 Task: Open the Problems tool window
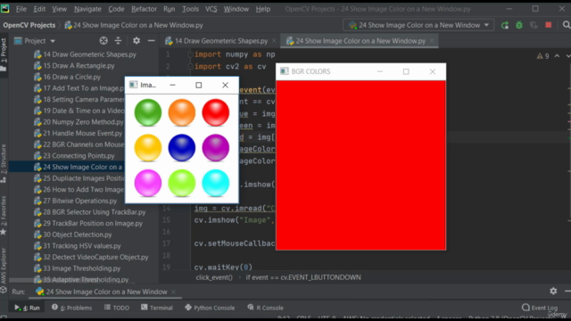click(x=71, y=308)
